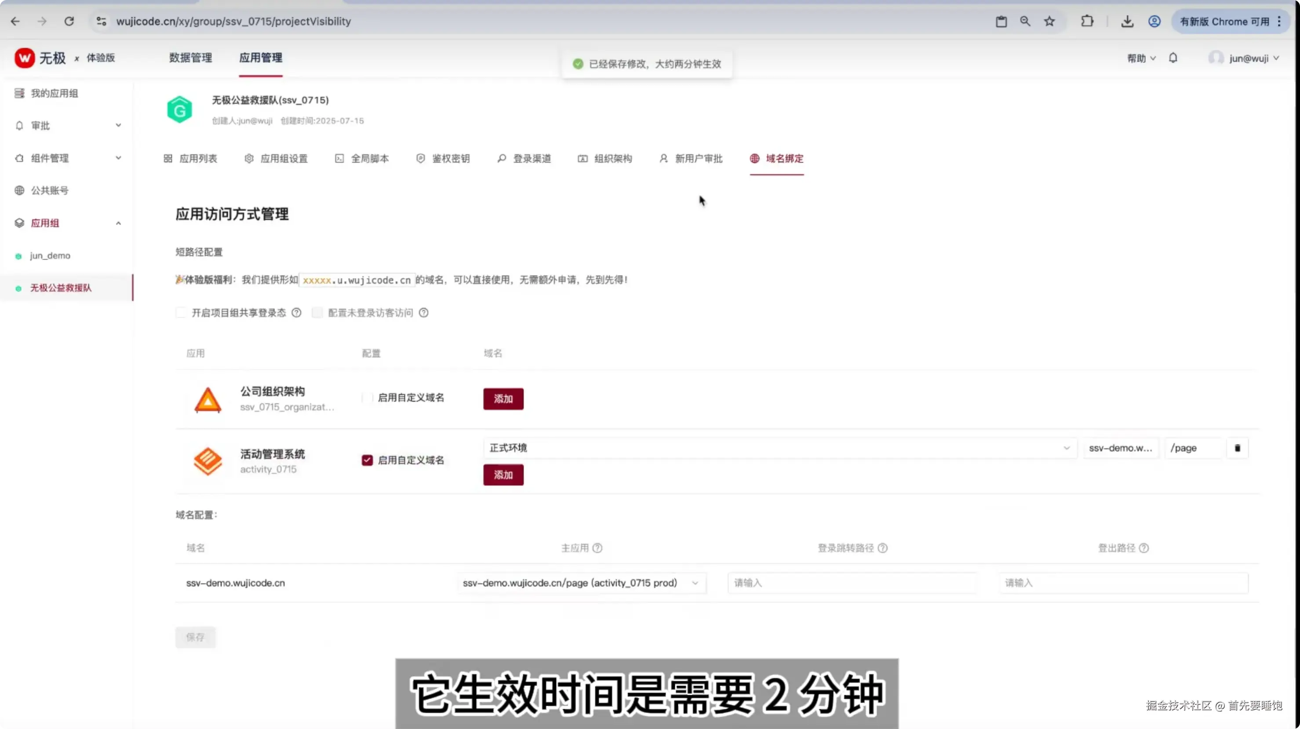Click the browser reload icon
Viewport: 1300px width, 729px height.
click(x=69, y=21)
